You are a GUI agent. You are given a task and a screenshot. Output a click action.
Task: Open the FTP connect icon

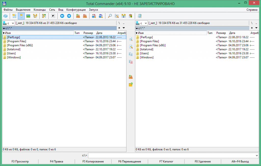[94, 16]
